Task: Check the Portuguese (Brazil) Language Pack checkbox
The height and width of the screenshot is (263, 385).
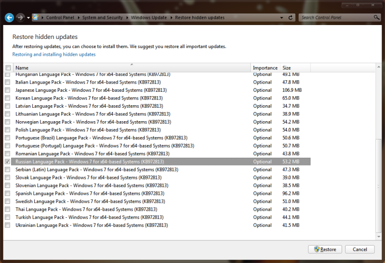Action: pyautogui.click(x=8, y=138)
